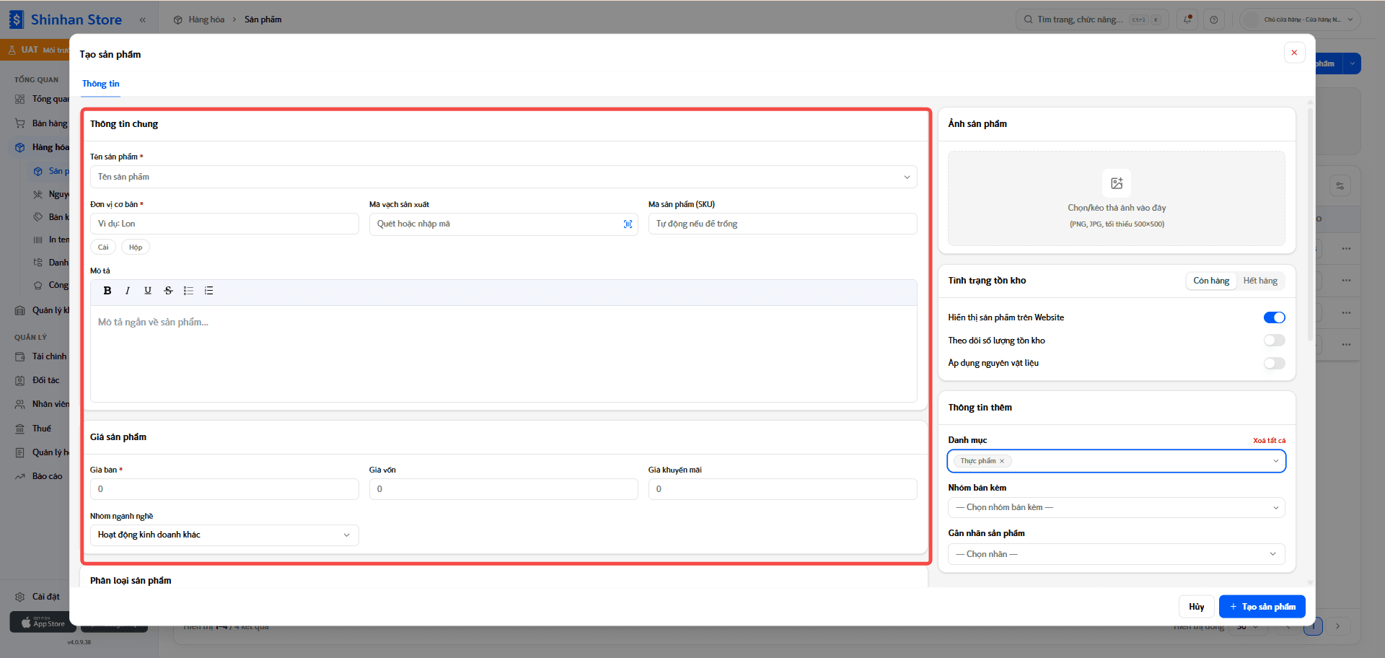Collapse the Shinhan Store sidebar

[x=143, y=19]
